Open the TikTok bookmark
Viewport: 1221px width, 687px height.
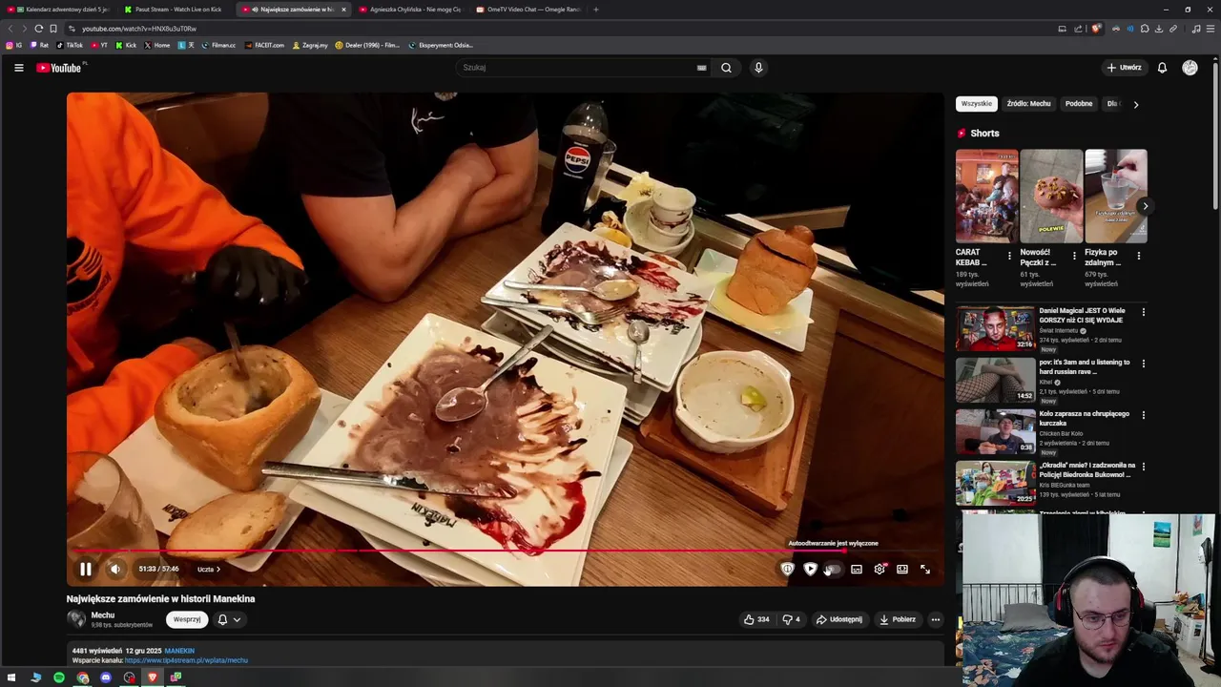click(x=70, y=45)
